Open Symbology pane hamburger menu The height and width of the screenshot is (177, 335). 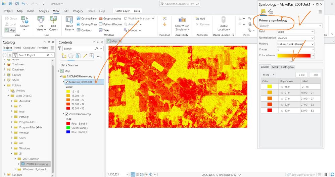point(320,12)
